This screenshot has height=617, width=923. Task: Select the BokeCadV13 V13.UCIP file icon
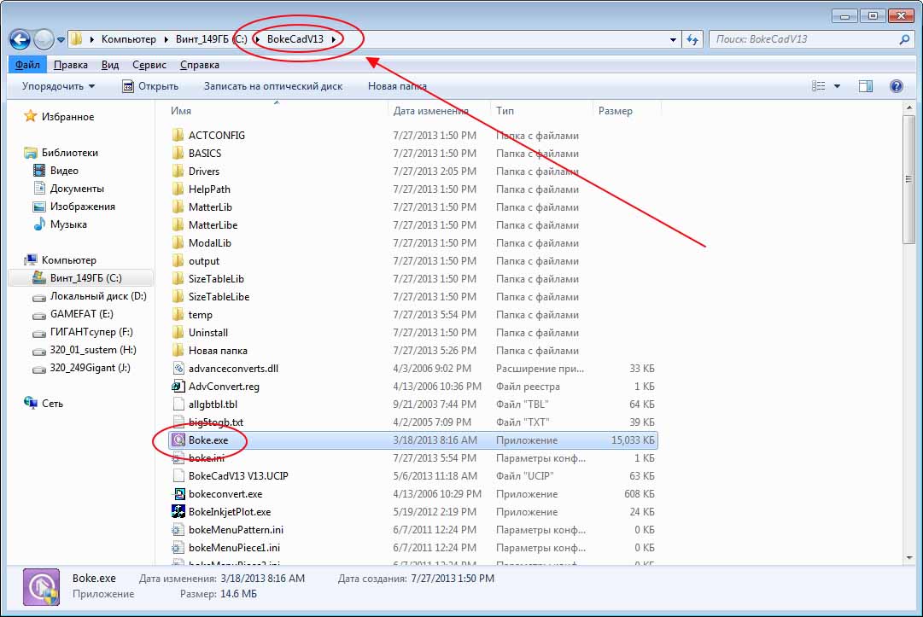point(178,476)
